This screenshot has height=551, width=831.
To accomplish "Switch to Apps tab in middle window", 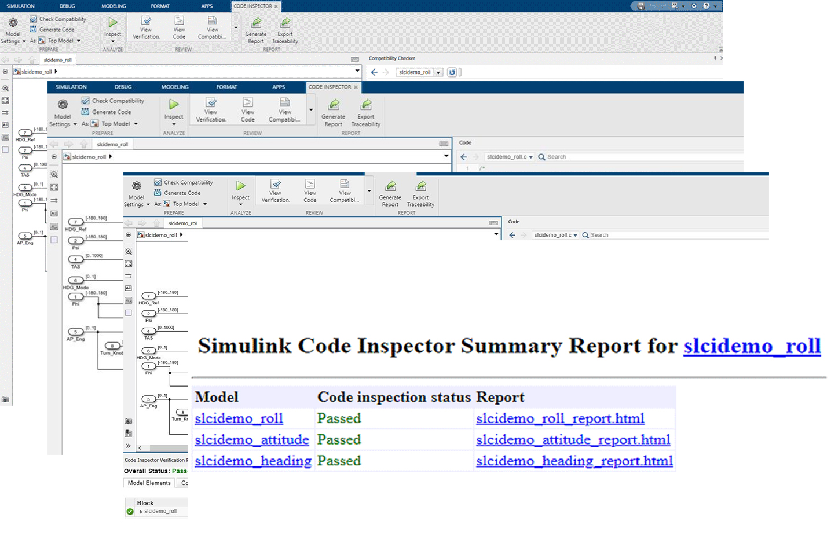I will (x=279, y=87).
